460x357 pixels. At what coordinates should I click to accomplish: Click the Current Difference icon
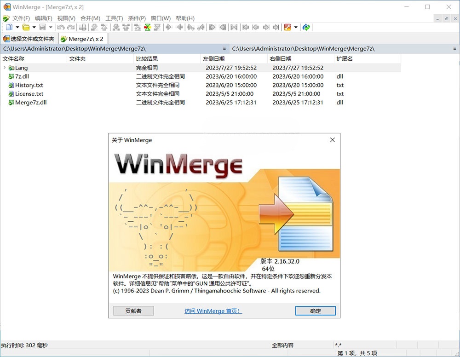(148, 27)
